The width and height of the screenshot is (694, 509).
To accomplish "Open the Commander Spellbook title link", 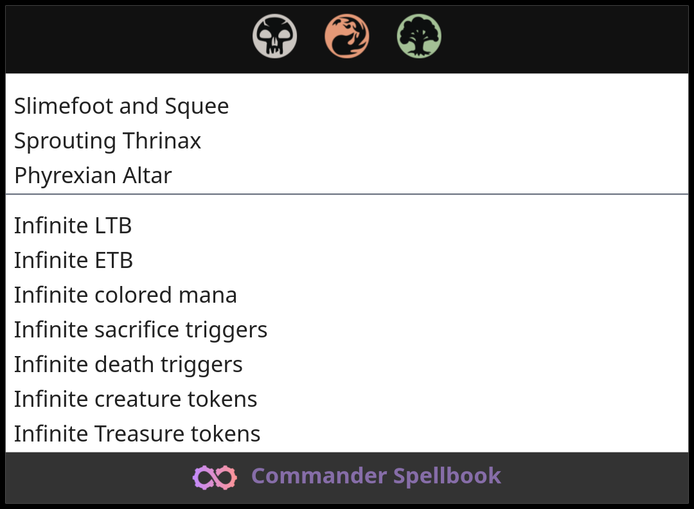I will pyautogui.click(x=376, y=476).
